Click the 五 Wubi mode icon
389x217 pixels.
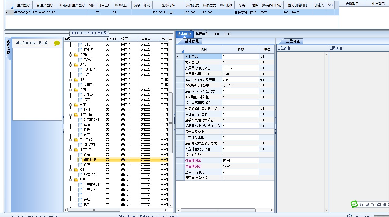361,204
